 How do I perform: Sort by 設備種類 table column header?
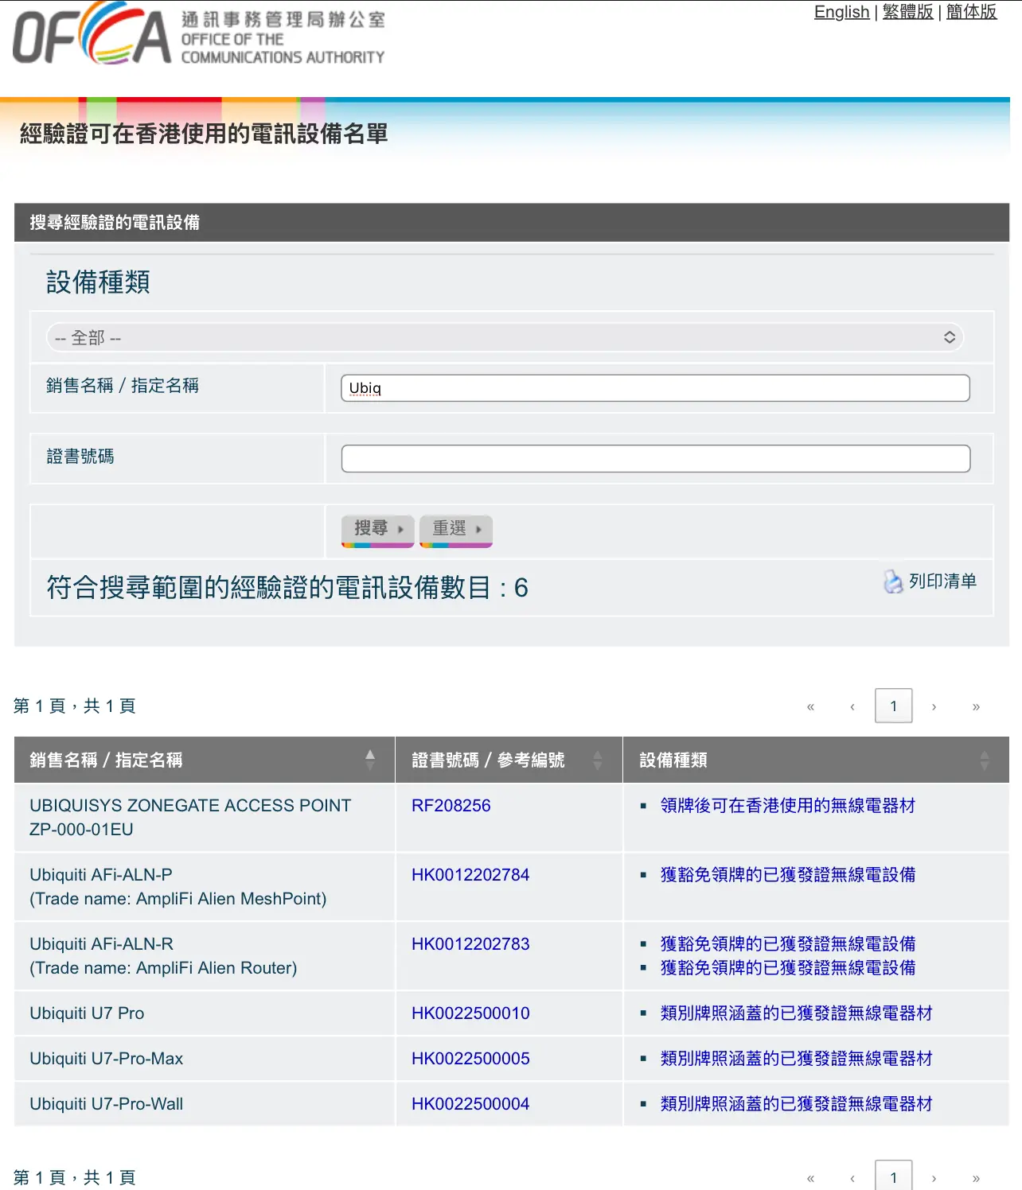tap(816, 760)
